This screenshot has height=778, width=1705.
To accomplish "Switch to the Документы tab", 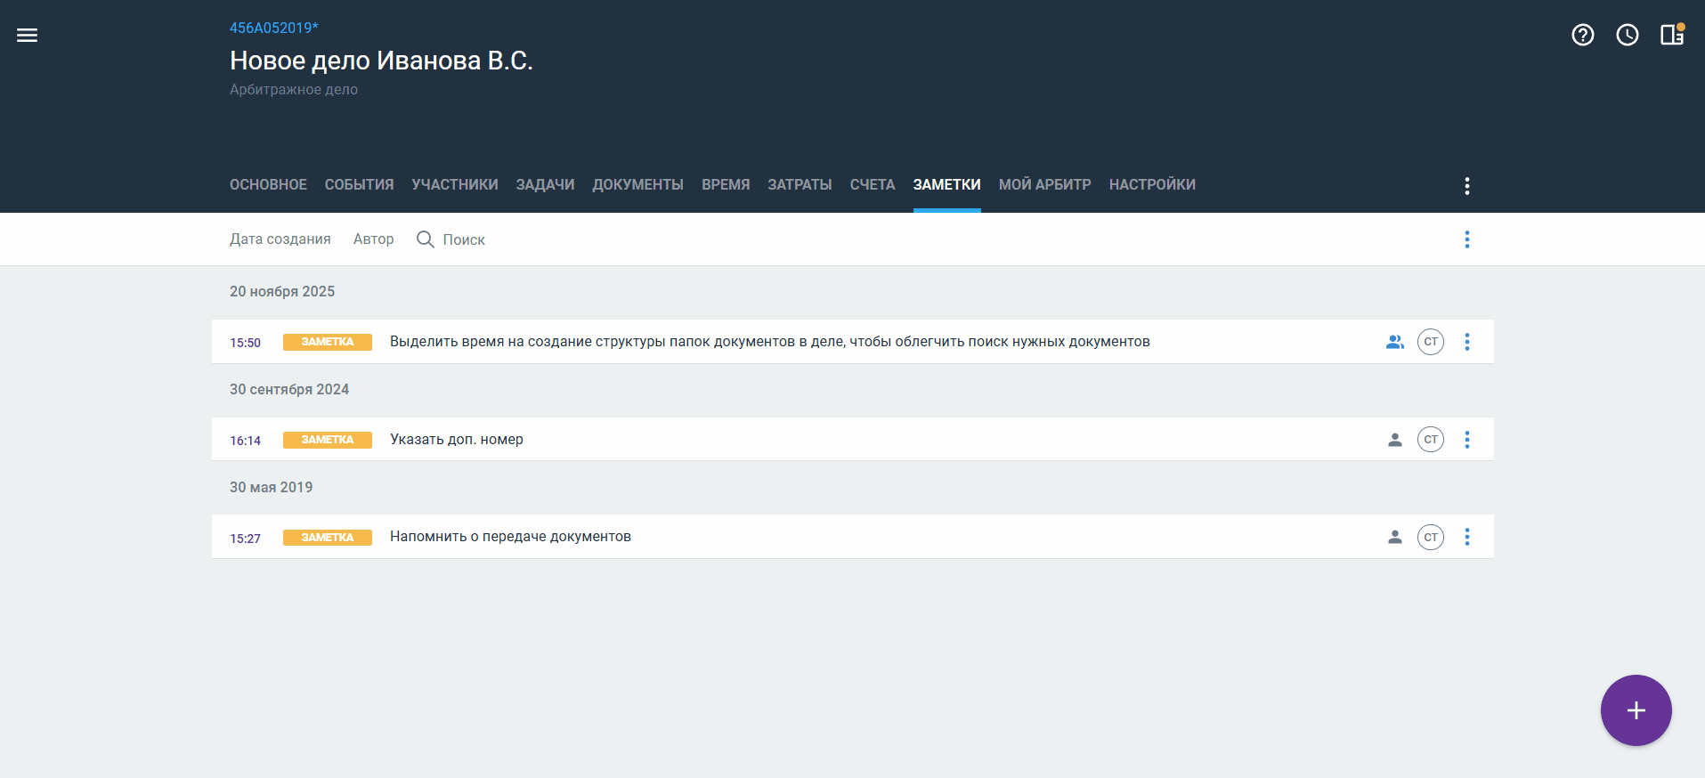I will click(637, 184).
